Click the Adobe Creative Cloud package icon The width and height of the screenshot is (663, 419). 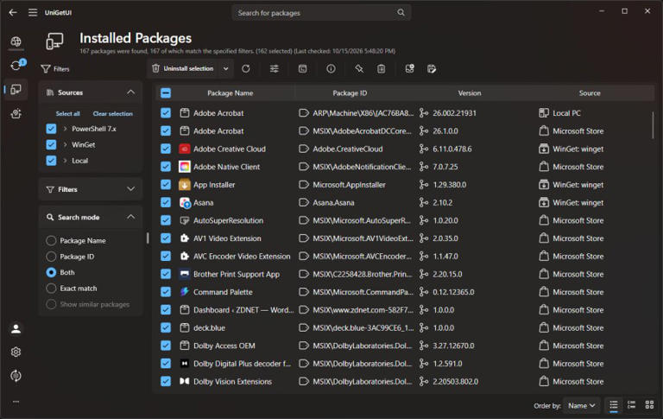tap(185, 149)
